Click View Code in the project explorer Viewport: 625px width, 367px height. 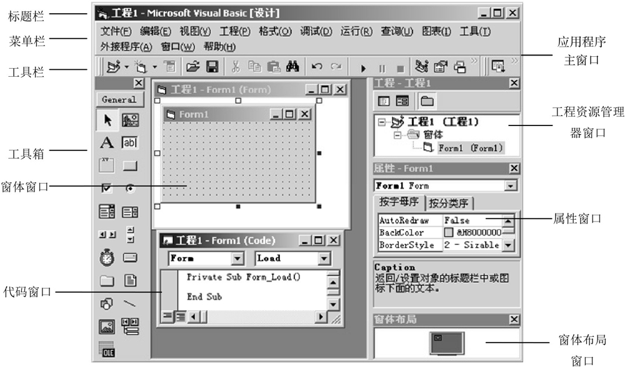[384, 101]
